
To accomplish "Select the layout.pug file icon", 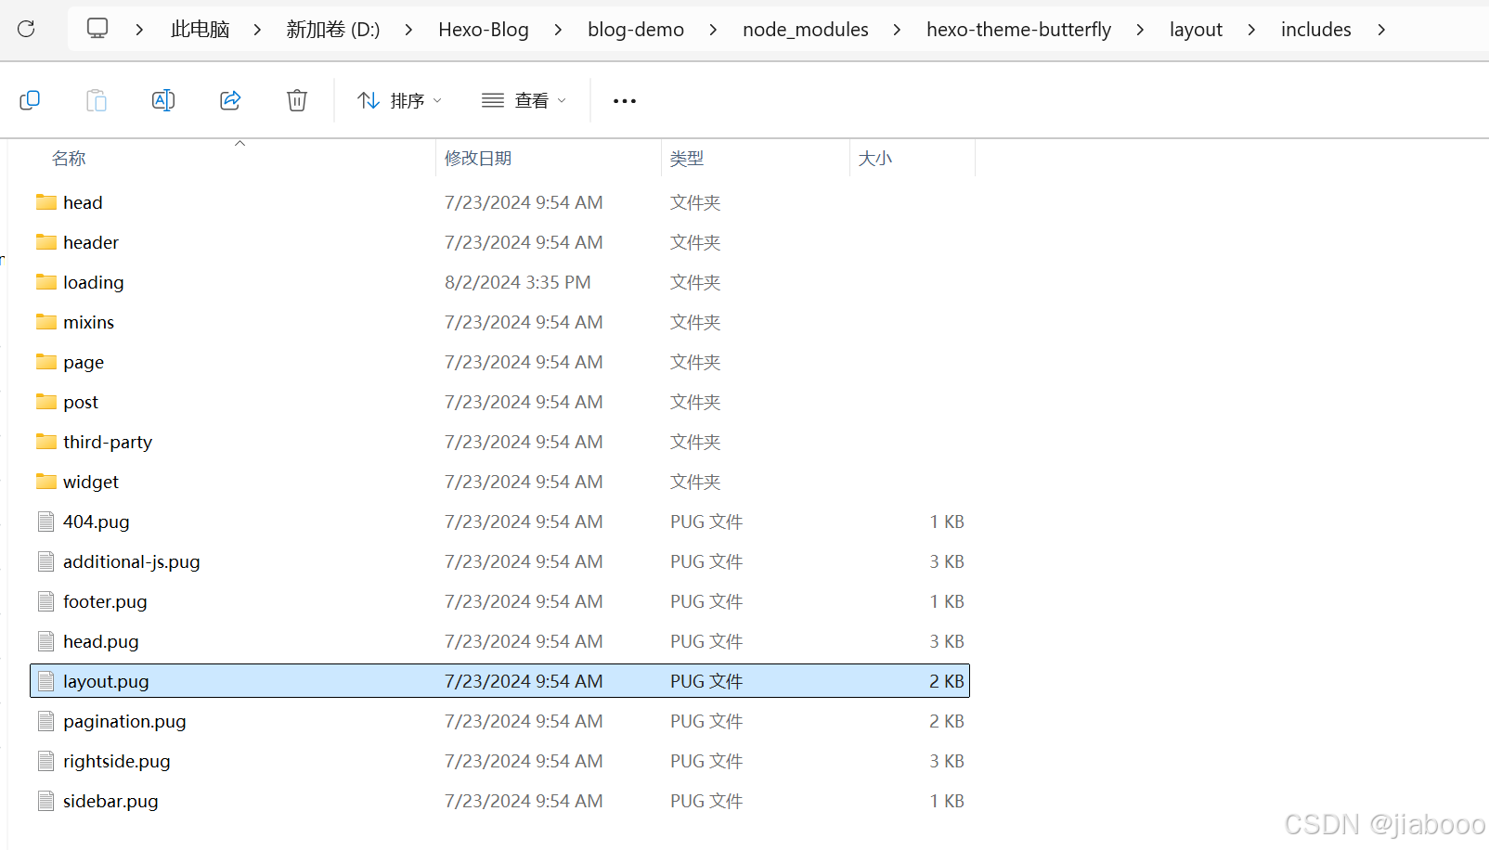I will [46, 681].
